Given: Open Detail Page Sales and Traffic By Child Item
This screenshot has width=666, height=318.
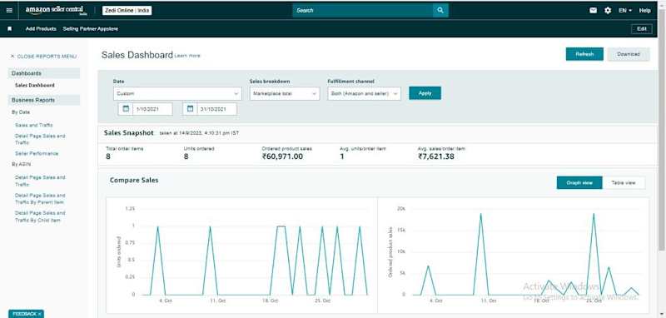Looking at the screenshot, I should (x=40, y=216).
